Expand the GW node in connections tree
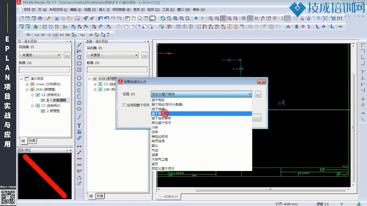This screenshot has height=206, width=367. pyautogui.click(x=95, y=89)
